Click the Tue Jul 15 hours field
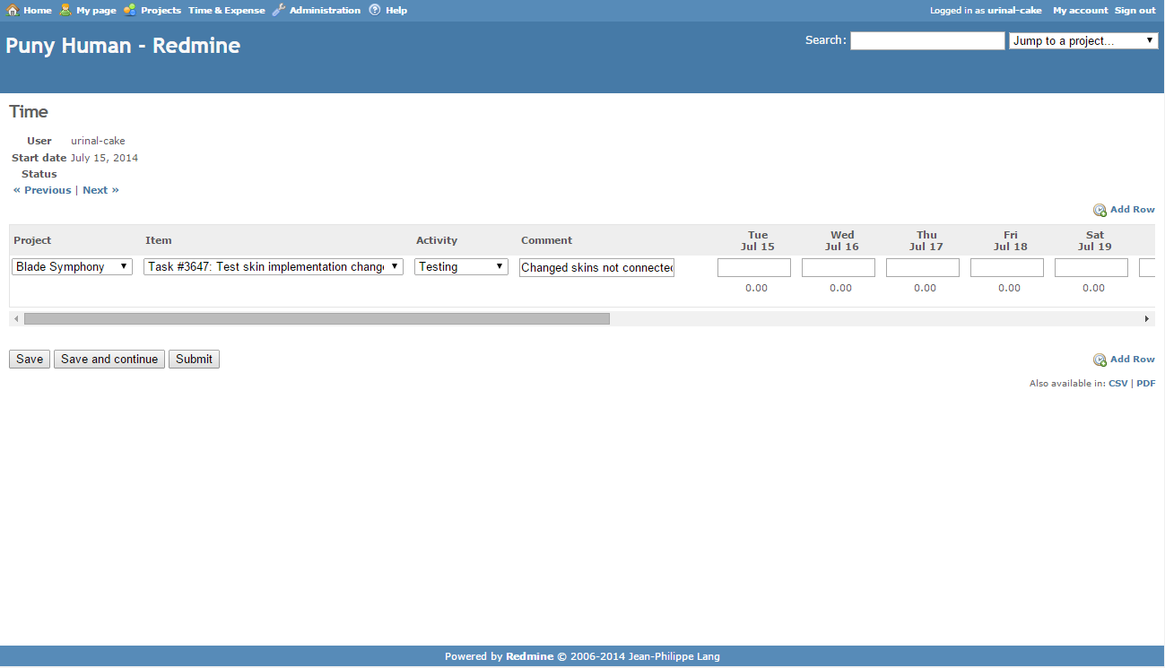This screenshot has width=1165, height=668. [x=754, y=267]
